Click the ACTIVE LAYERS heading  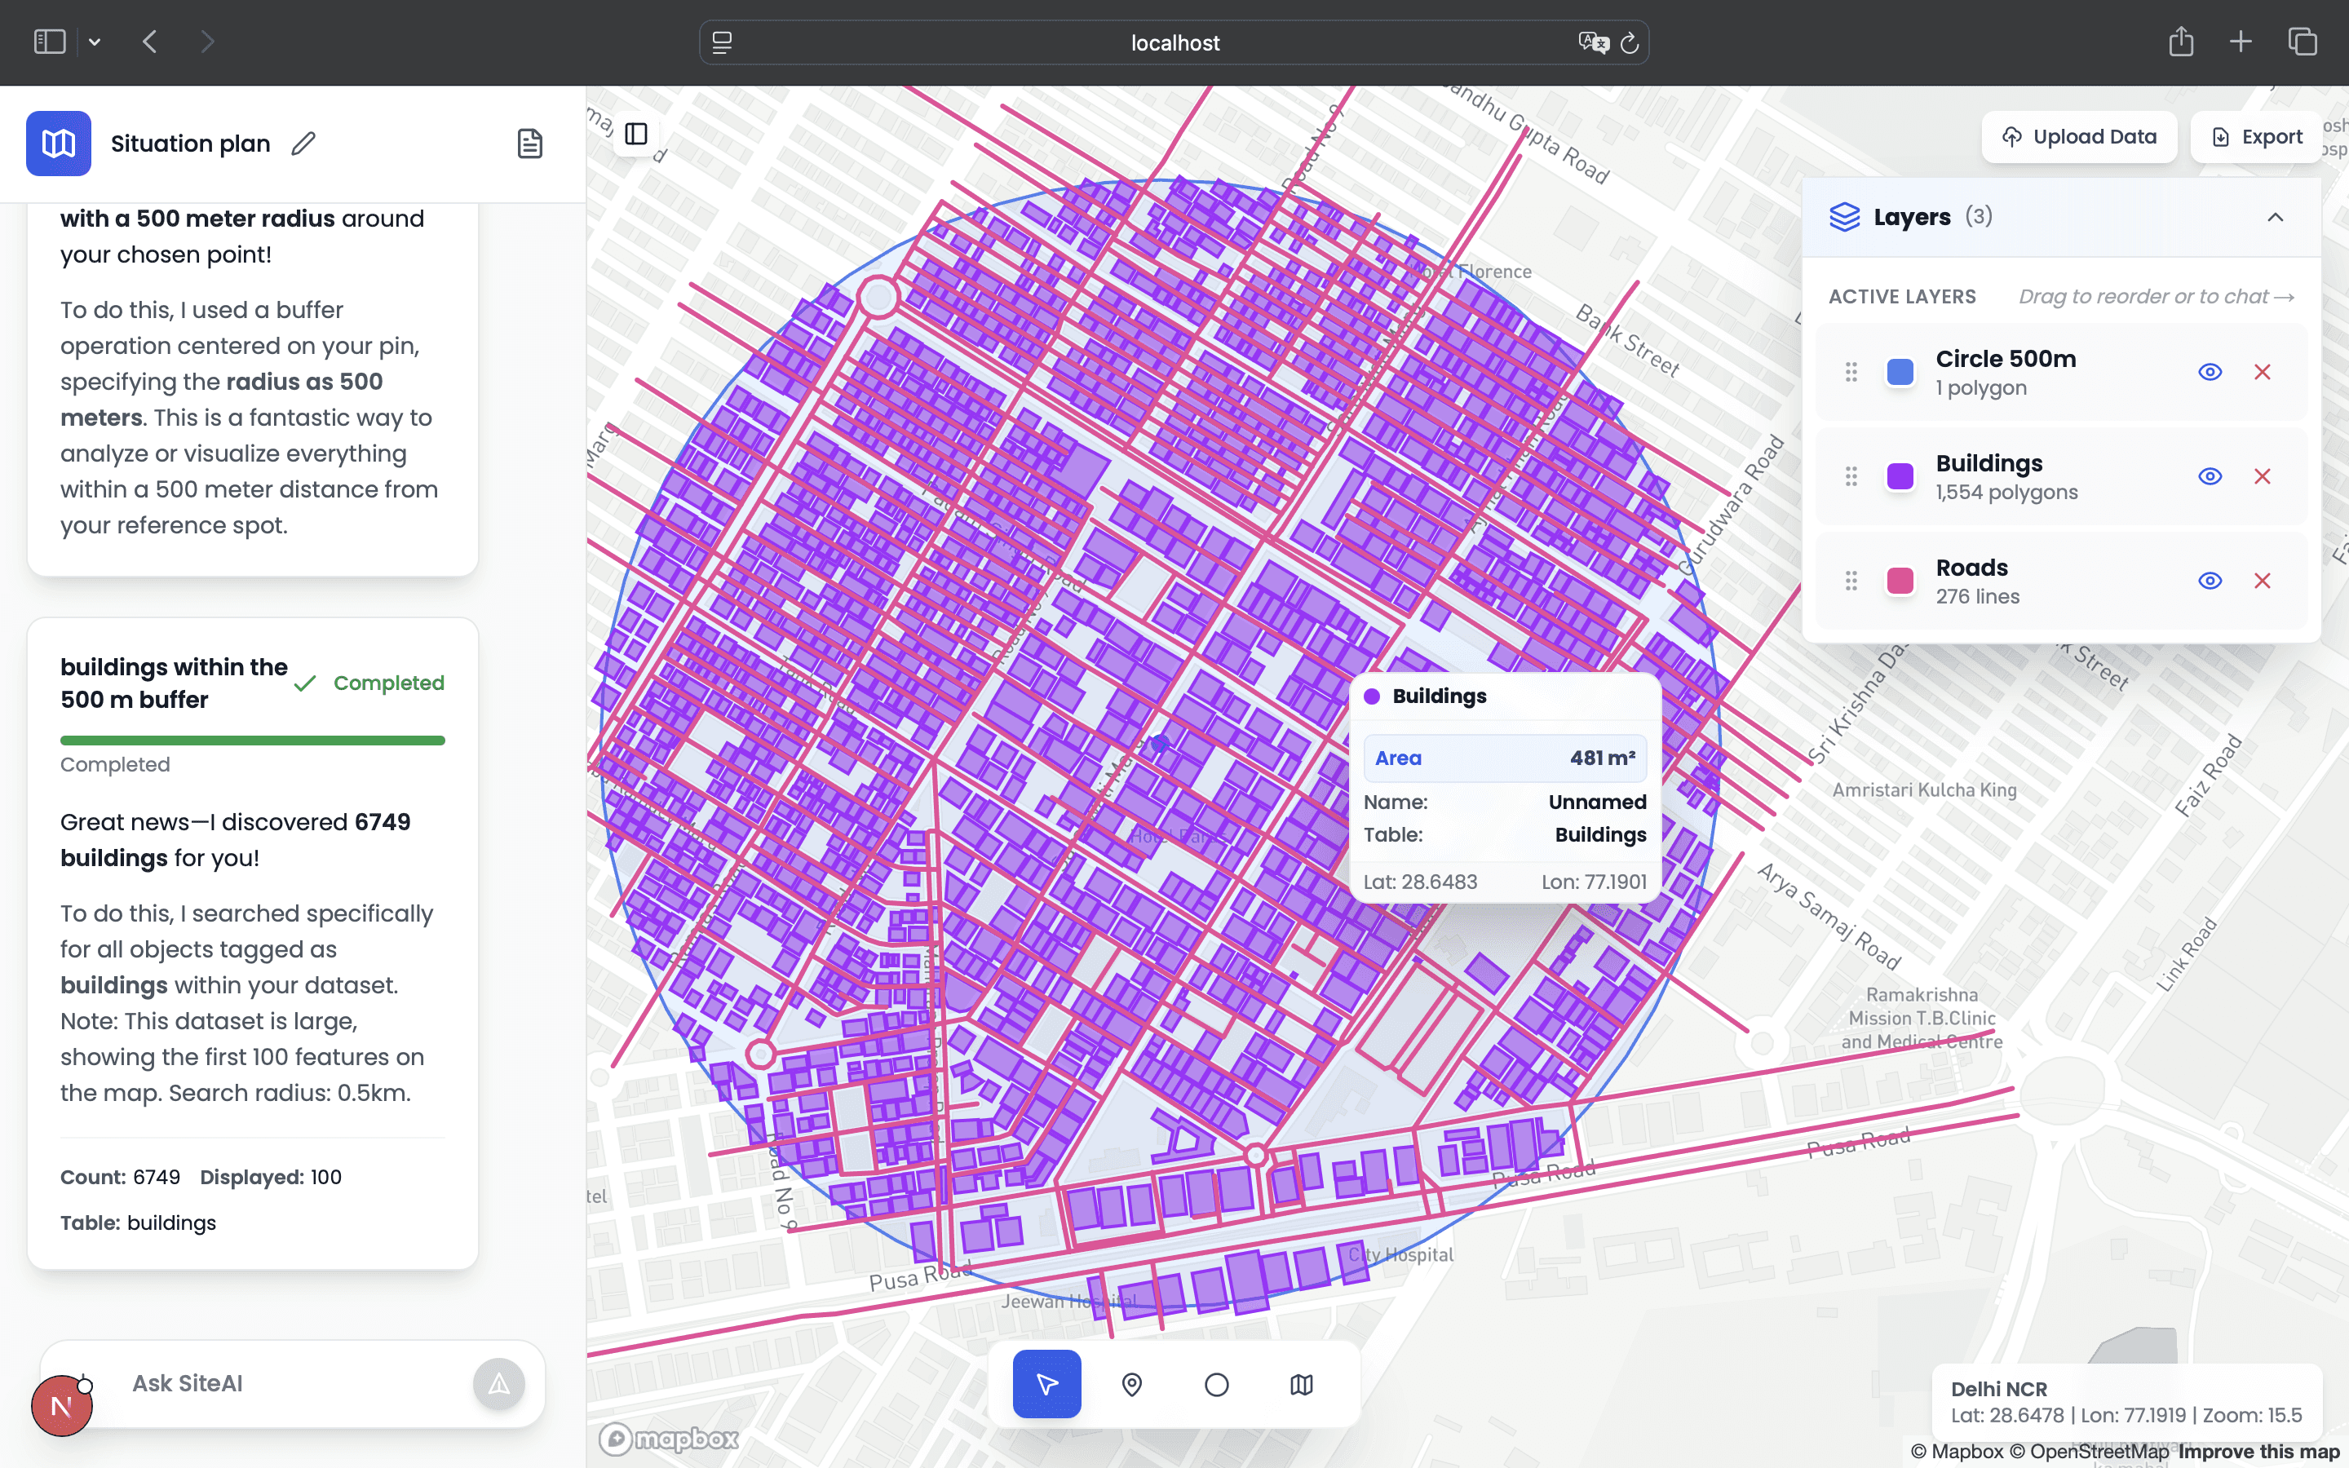pos(1903,297)
